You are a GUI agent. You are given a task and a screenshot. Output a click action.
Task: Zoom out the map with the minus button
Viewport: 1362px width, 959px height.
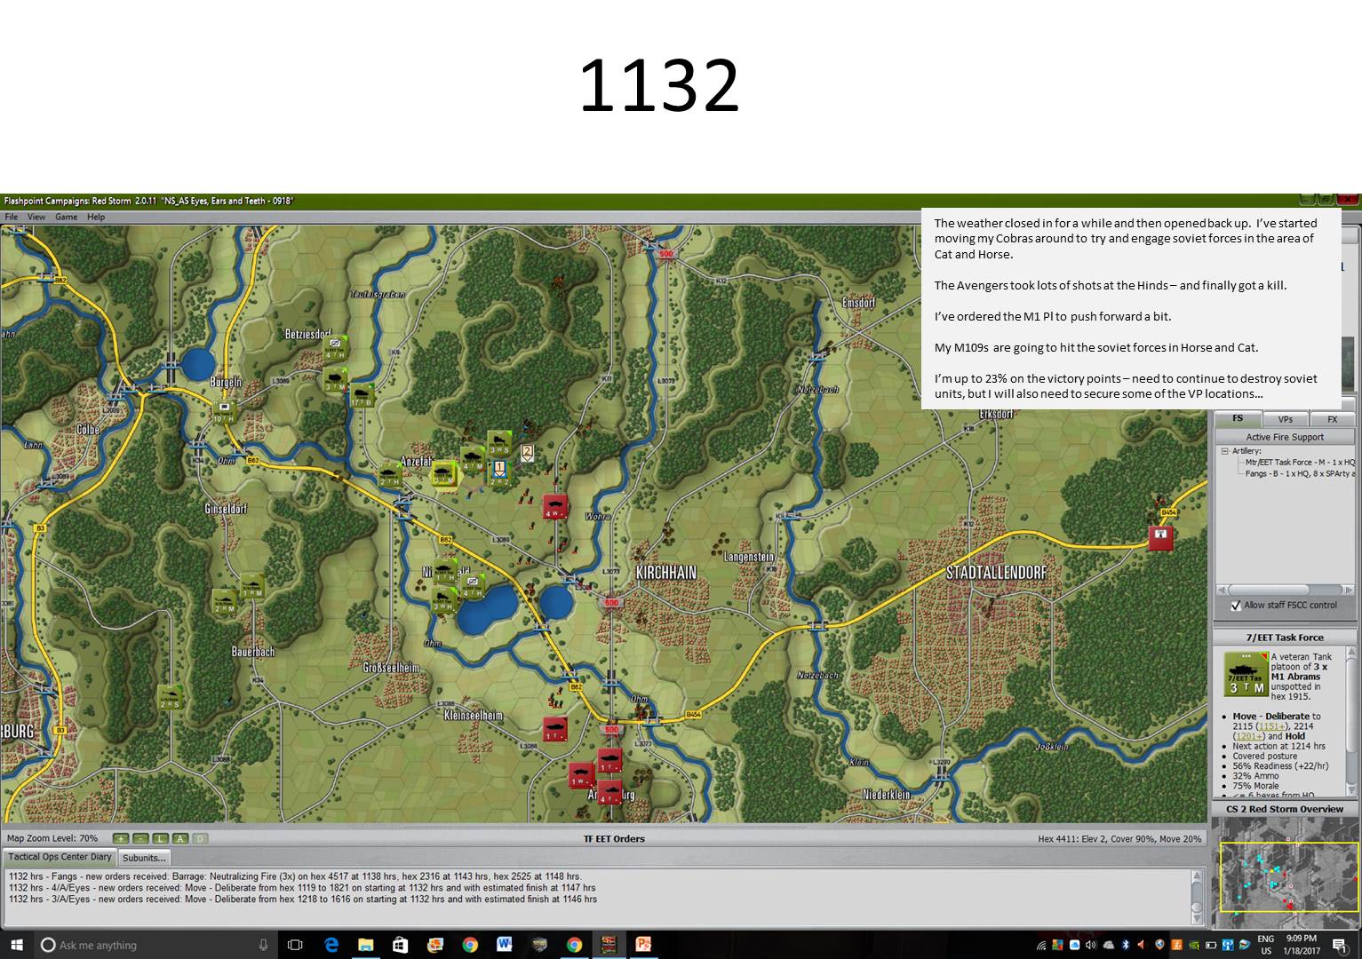tap(140, 838)
